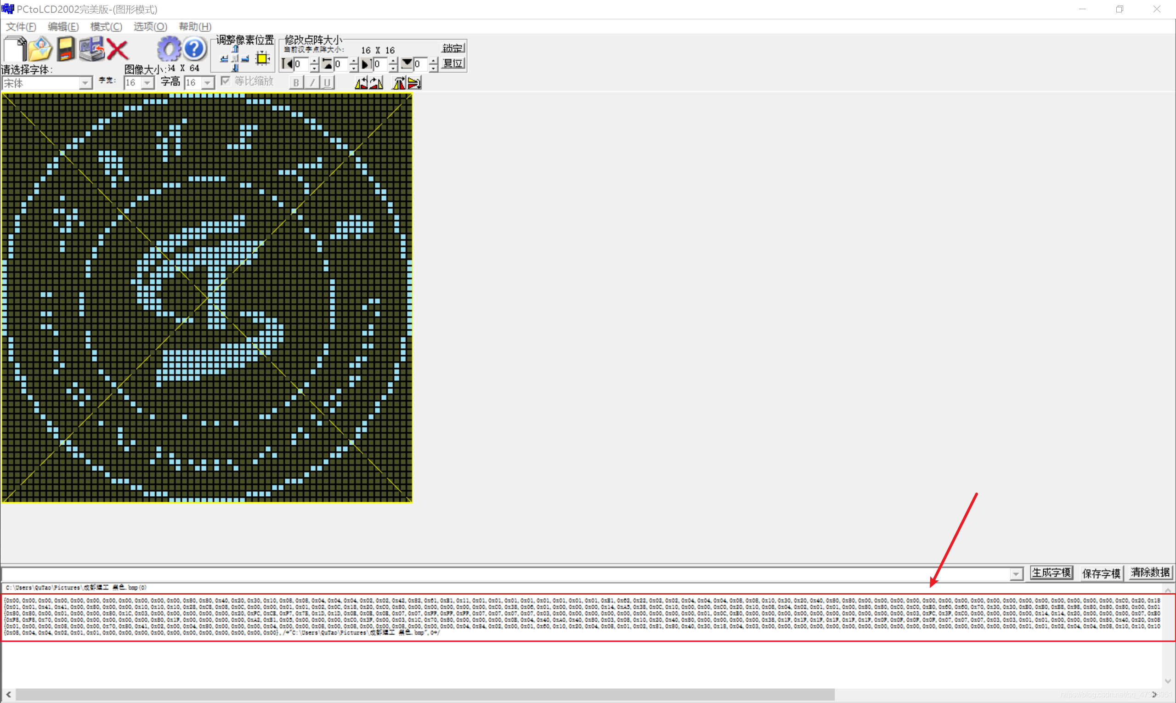Open the 文件(F) menu
This screenshot has width=1176, height=703.
pos(21,27)
